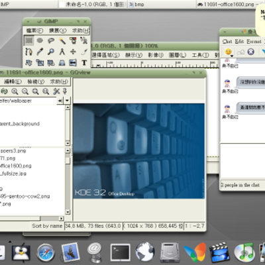Viewport: 265px width, 265px height.
Task: Select the Rectangle Select tool in GIMP
Action: point(29,40)
